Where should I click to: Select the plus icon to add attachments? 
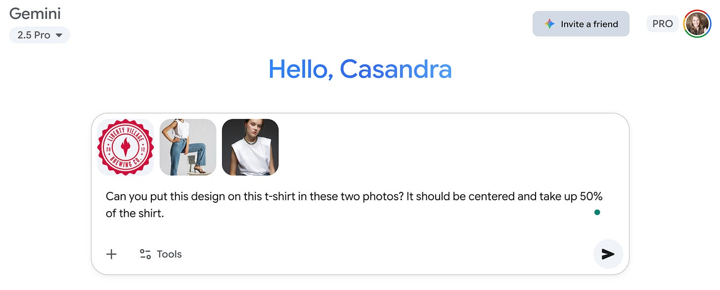111,254
